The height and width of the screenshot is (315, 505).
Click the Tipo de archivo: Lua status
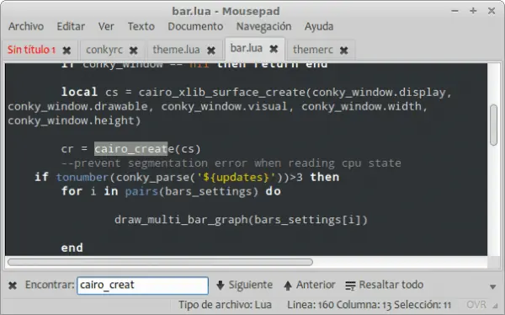[x=225, y=305]
